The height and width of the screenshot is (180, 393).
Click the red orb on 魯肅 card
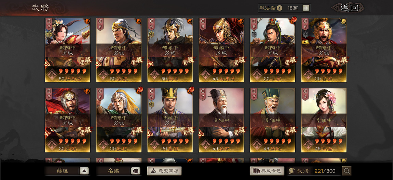click(191, 89)
